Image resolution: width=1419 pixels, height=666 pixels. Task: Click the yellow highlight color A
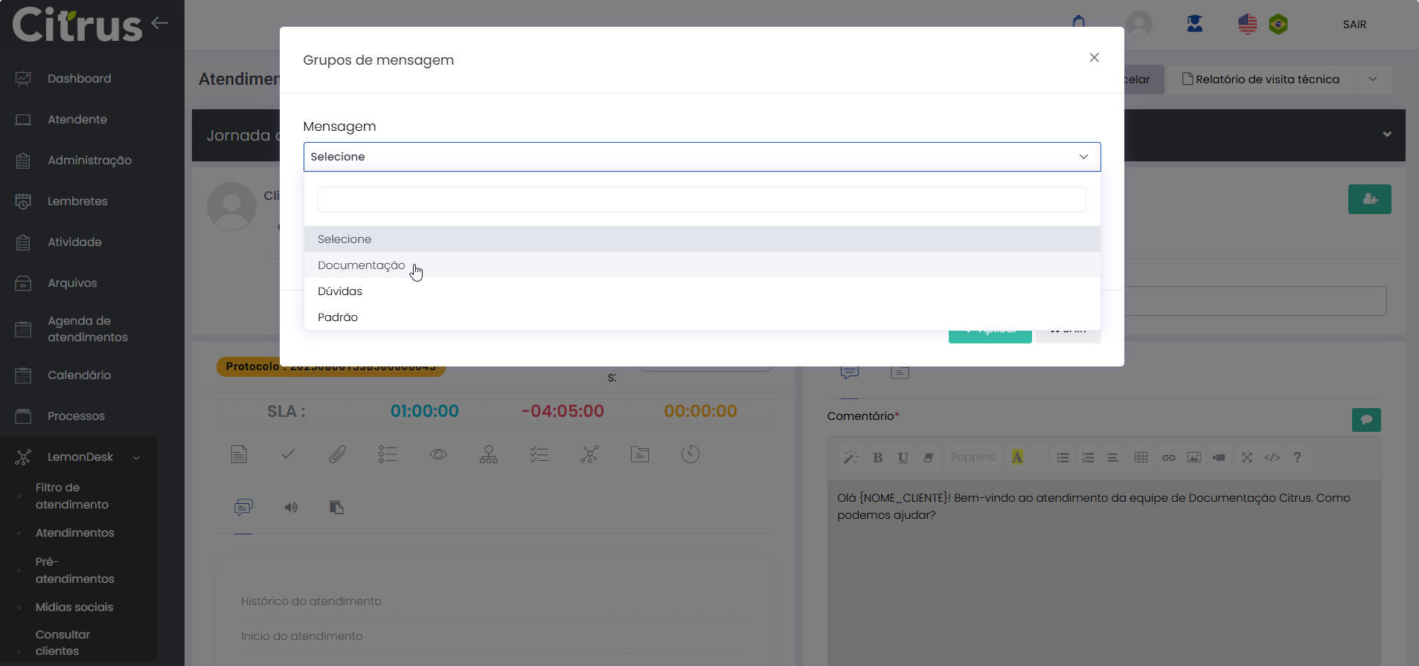tap(1017, 458)
